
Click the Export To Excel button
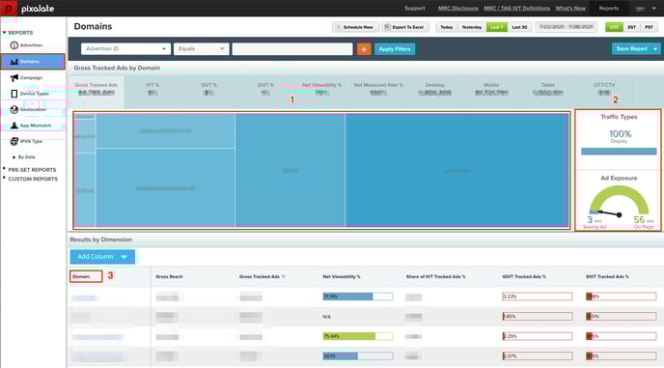pos(405,27)
